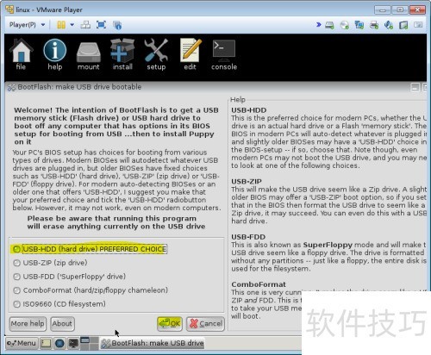Select USB-HDD (hard drive) PREFERRED CHOICE radio button
Viewport: 431px width, 355px height.
point(90,249)
